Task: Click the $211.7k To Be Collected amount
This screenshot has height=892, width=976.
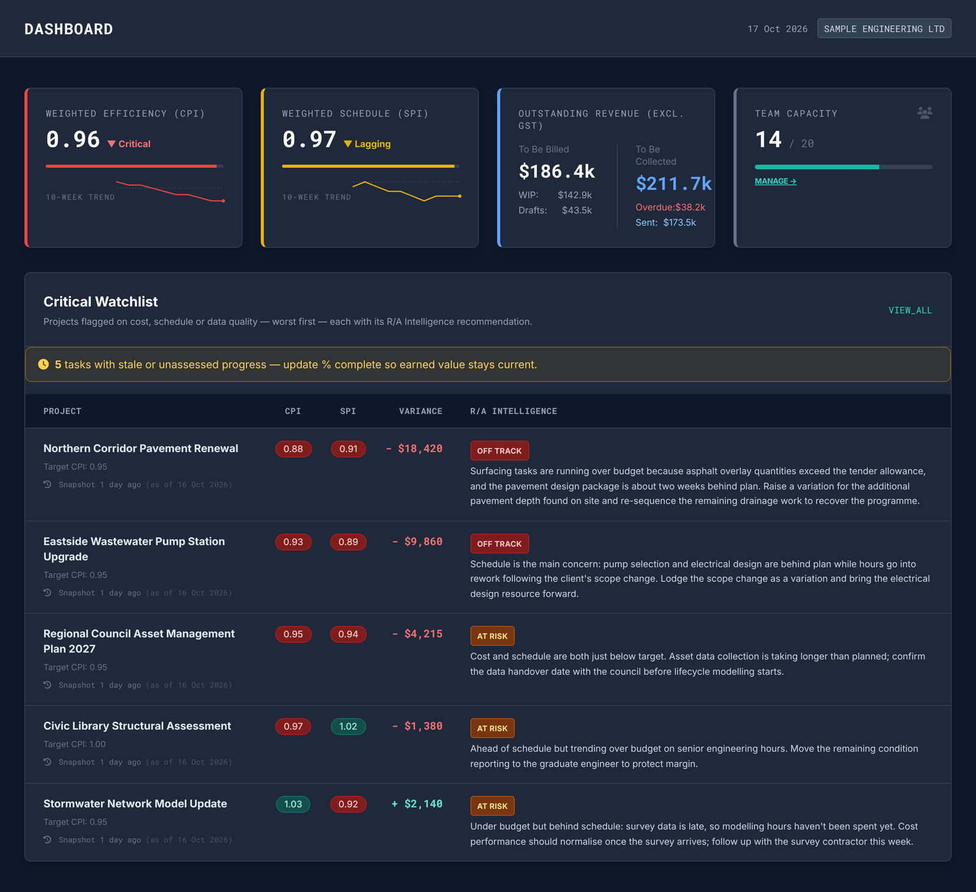Action: (x=673, y=184)
